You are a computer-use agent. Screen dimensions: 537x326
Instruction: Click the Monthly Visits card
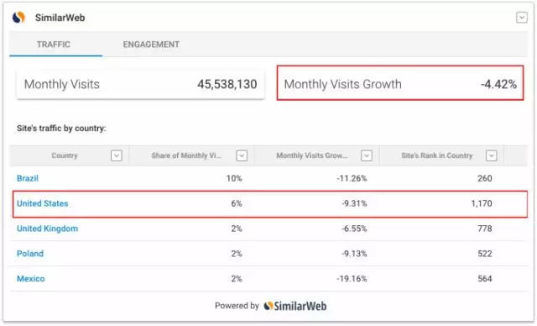click(x=140, y=84)
